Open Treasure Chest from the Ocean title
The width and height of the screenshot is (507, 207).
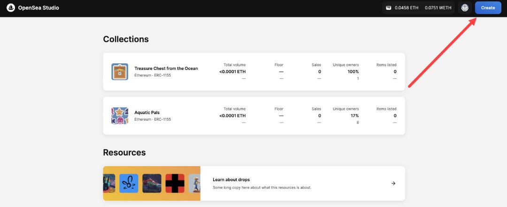pyautogui.click(x=166, y=69)
